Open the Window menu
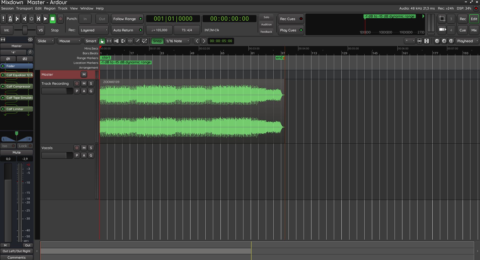480x260 pixels. [87, 8]
